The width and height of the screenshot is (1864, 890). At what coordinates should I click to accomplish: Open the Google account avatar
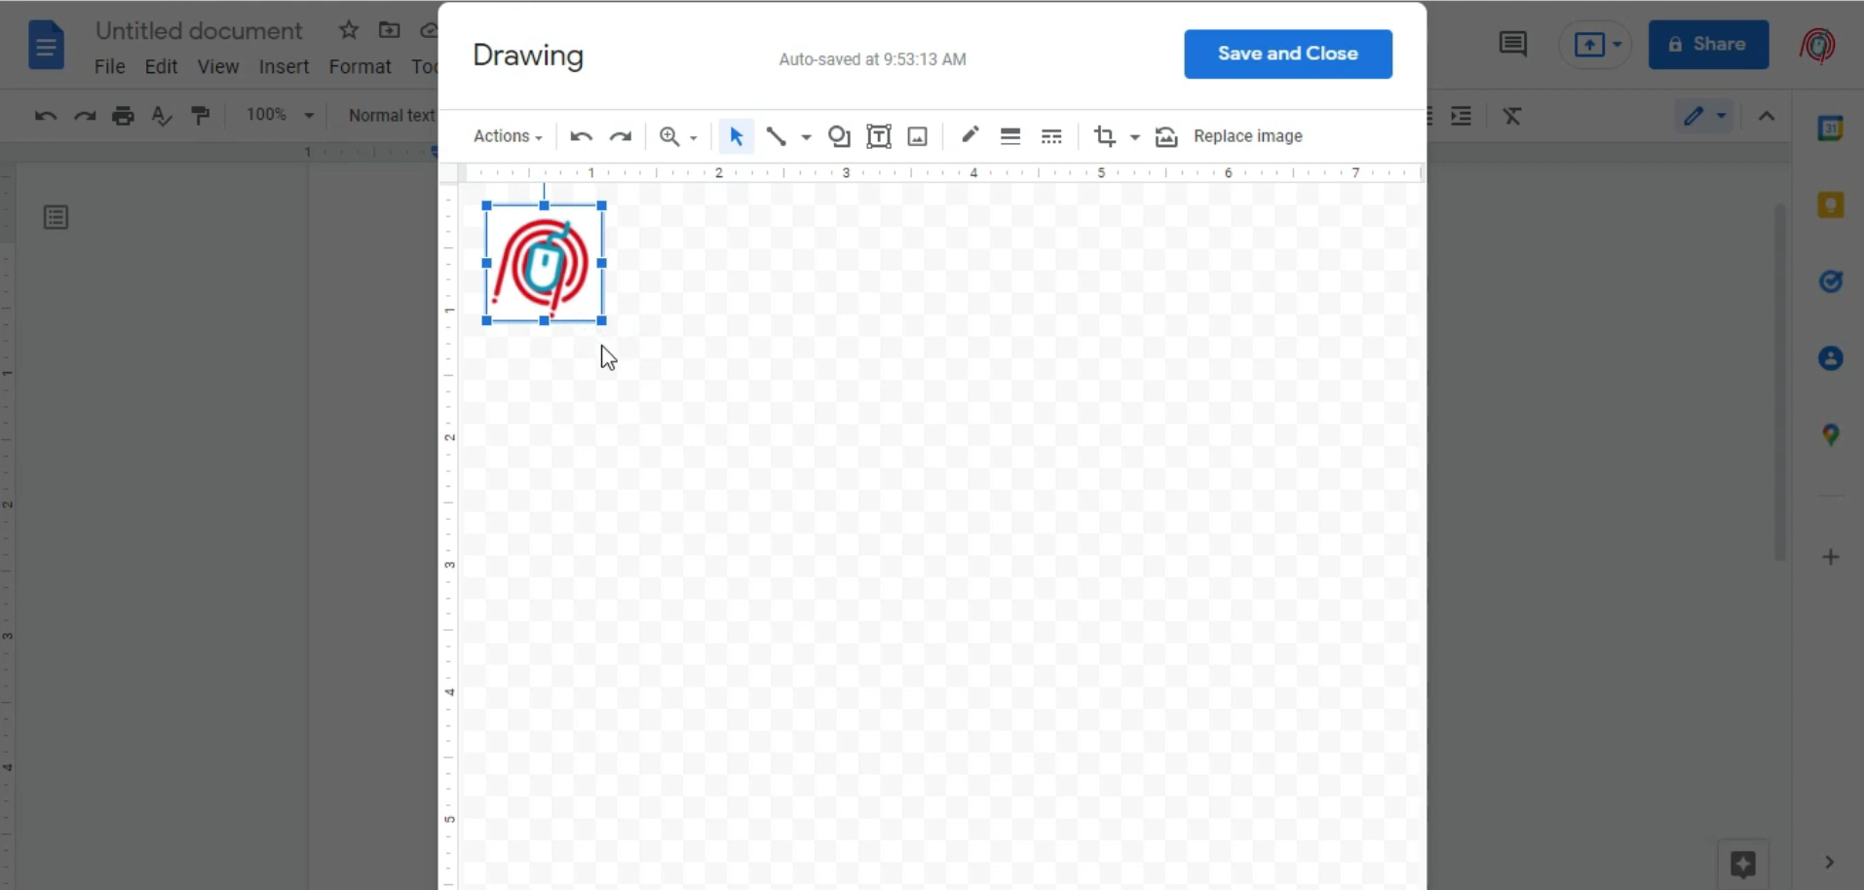(x=1817, y=45)
